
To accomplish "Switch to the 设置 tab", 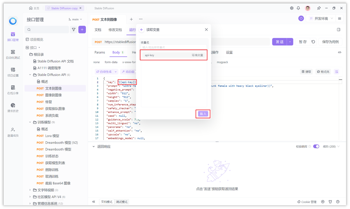I will pos(229,52).
